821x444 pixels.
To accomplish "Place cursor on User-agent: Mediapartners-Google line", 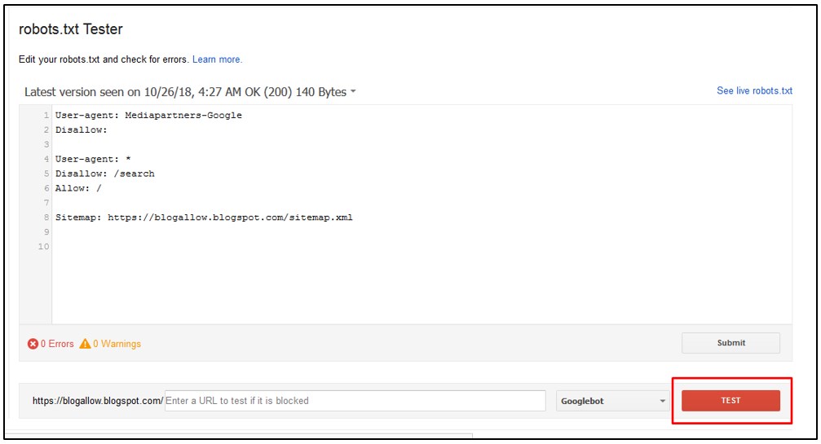I will 148,115.
